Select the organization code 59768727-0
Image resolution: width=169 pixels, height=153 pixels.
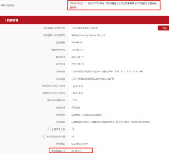[x=78, y=50]
